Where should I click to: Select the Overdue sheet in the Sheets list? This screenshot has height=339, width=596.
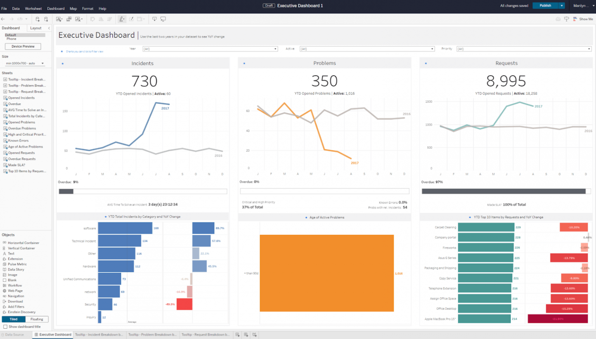pyautogui.click(x=15, y=104)
